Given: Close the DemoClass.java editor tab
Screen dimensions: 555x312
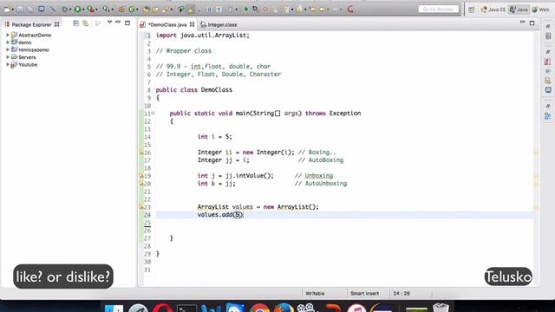Looking at the screenshot, I should pyautogui.click(x=192, y=24).
